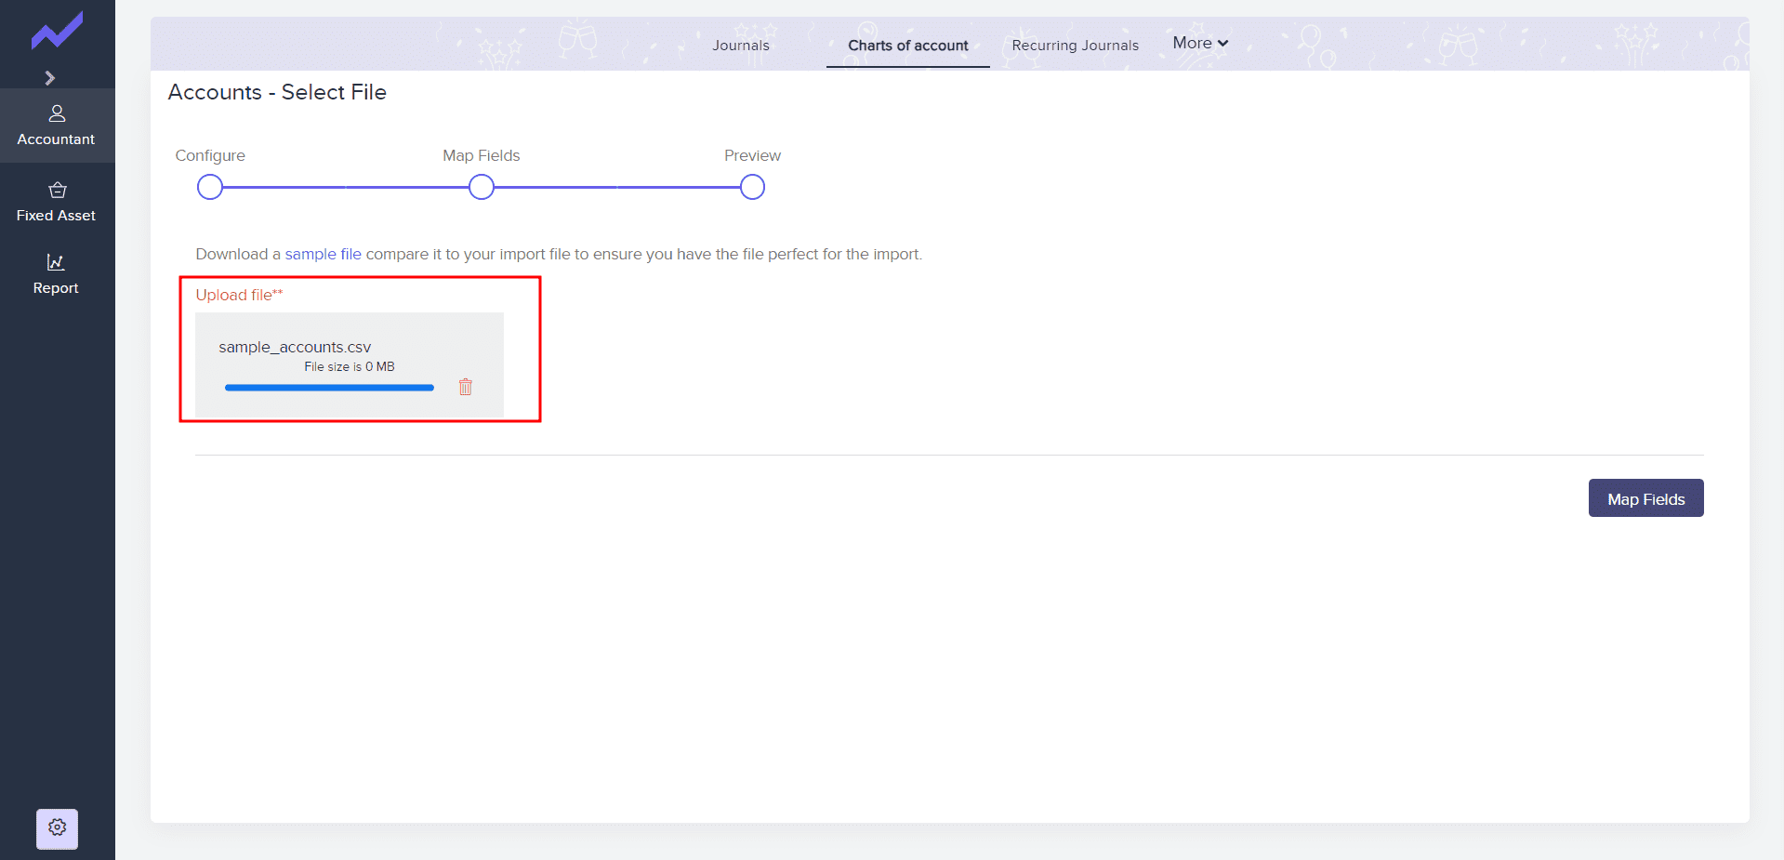1784x860 pixels.
Task: Open the Accountant section
Action: (57, 126)
